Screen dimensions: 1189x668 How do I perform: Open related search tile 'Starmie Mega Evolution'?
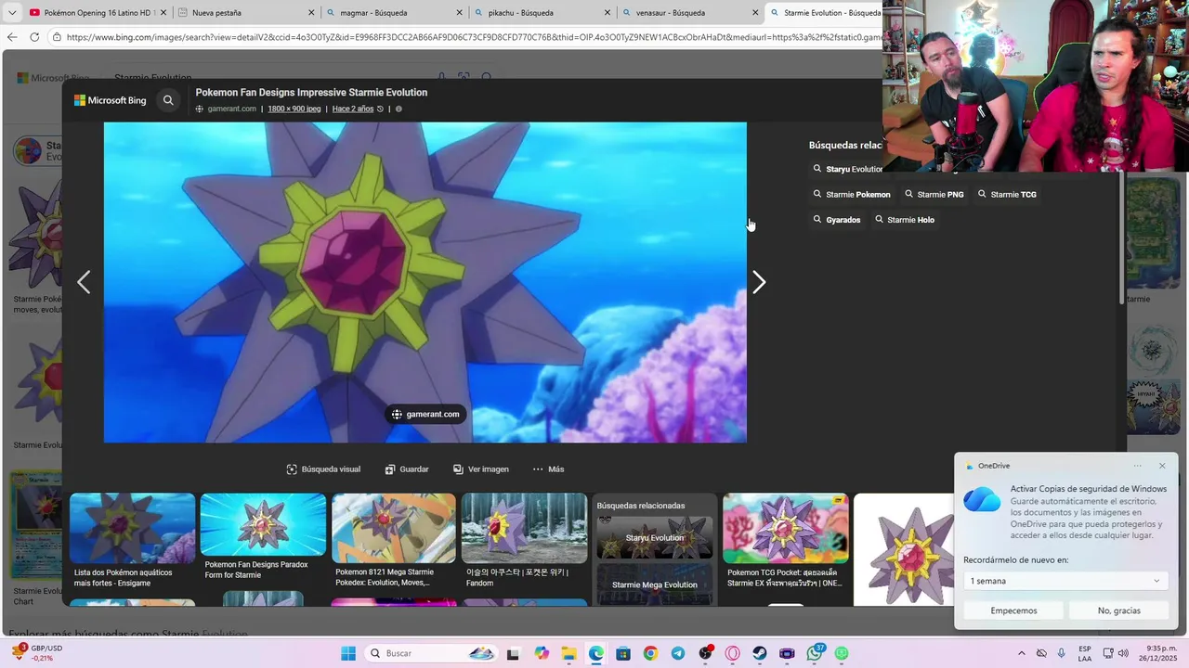click(655, 584)
